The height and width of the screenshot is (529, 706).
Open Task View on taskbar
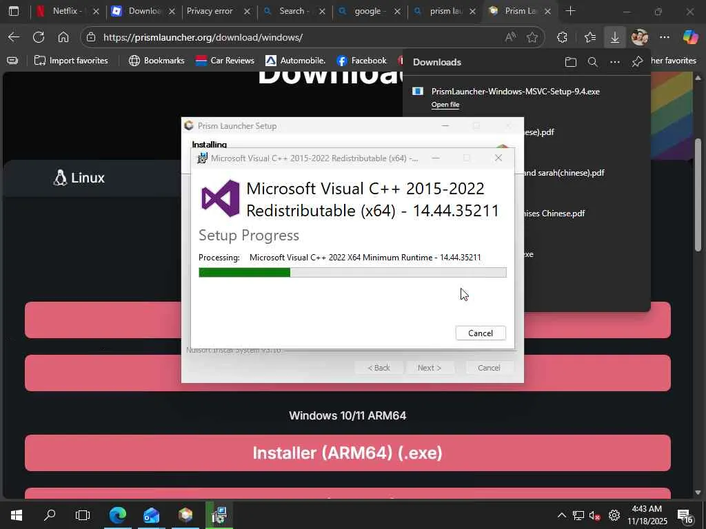[83, 515]
